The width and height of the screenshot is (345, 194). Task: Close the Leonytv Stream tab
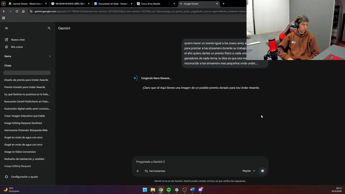point(46,4)
